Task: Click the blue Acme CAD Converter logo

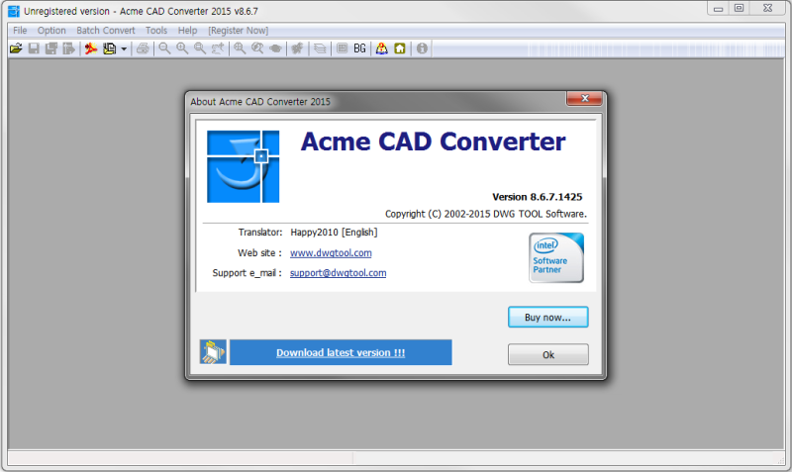Action: coord(243,166)
